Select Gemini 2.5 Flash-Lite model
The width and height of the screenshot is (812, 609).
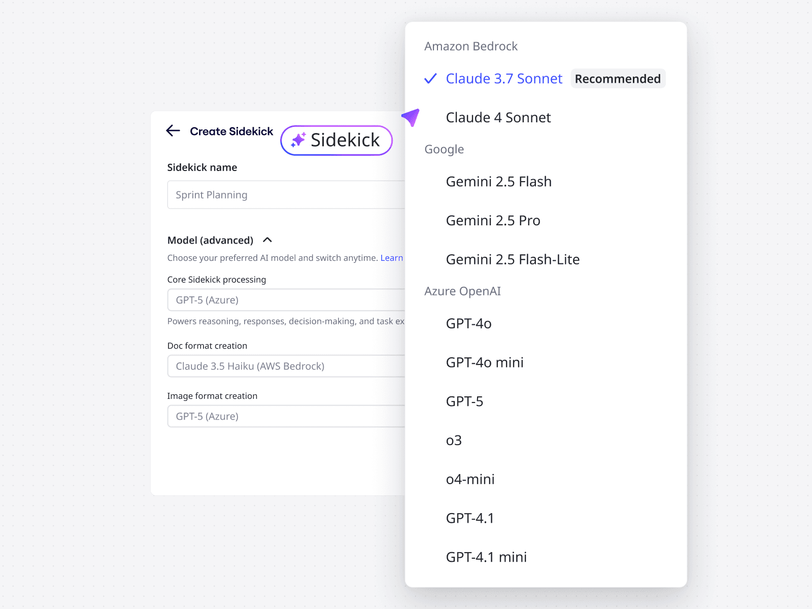point(513,260)
